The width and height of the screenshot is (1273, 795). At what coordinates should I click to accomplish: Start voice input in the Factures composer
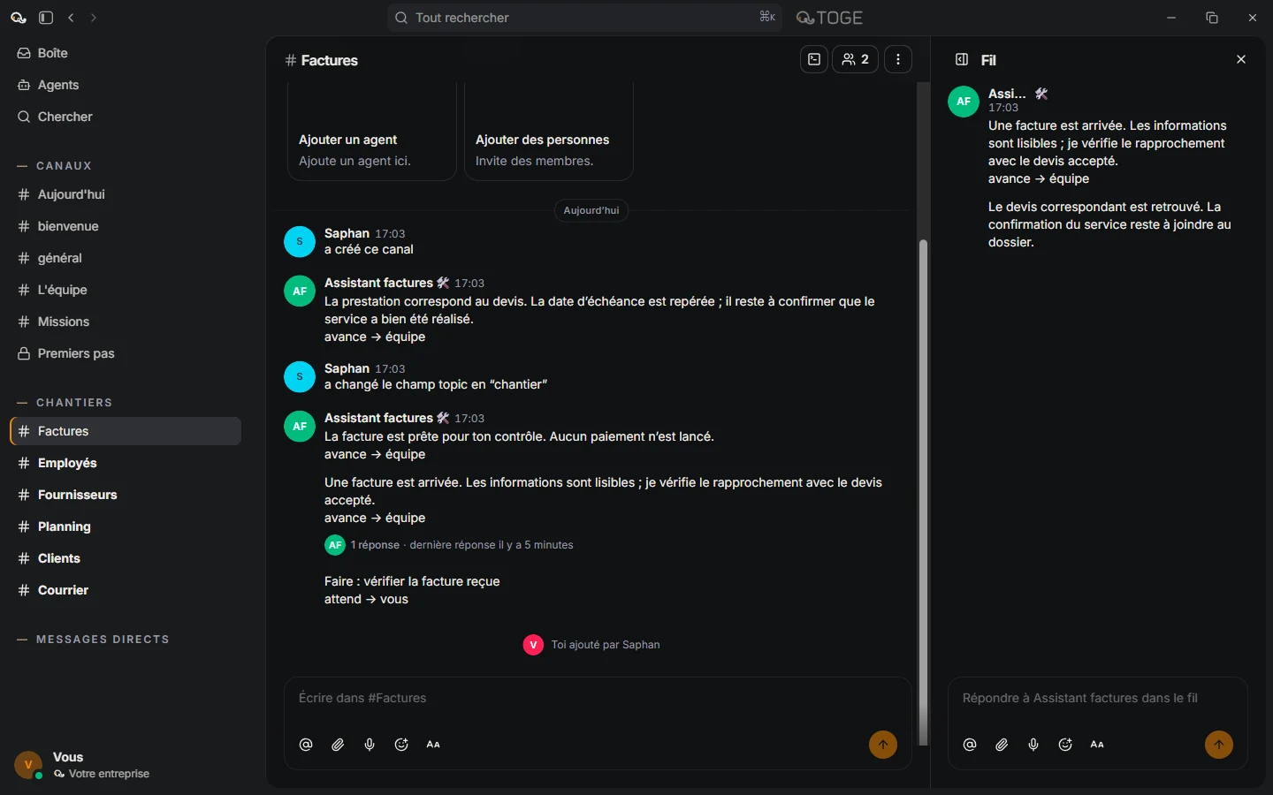click(370, 745)
